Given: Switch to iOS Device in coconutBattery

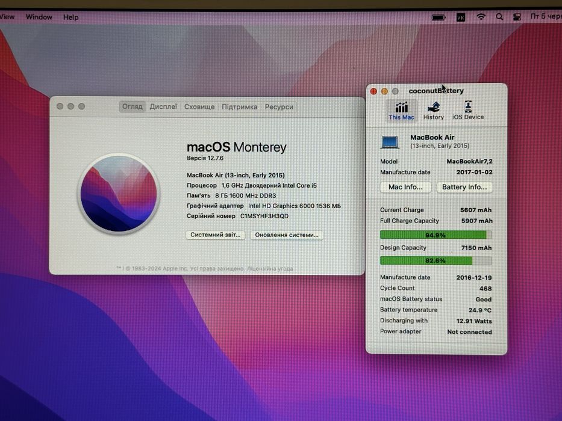Looking at the screenshot, I should (x=468, y=111).
